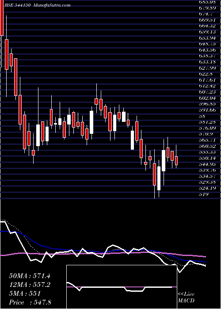This screenshot has width=221, height=309.
Task: Click the 5MA : 551 value label
Action: click(x=25, y=294)
